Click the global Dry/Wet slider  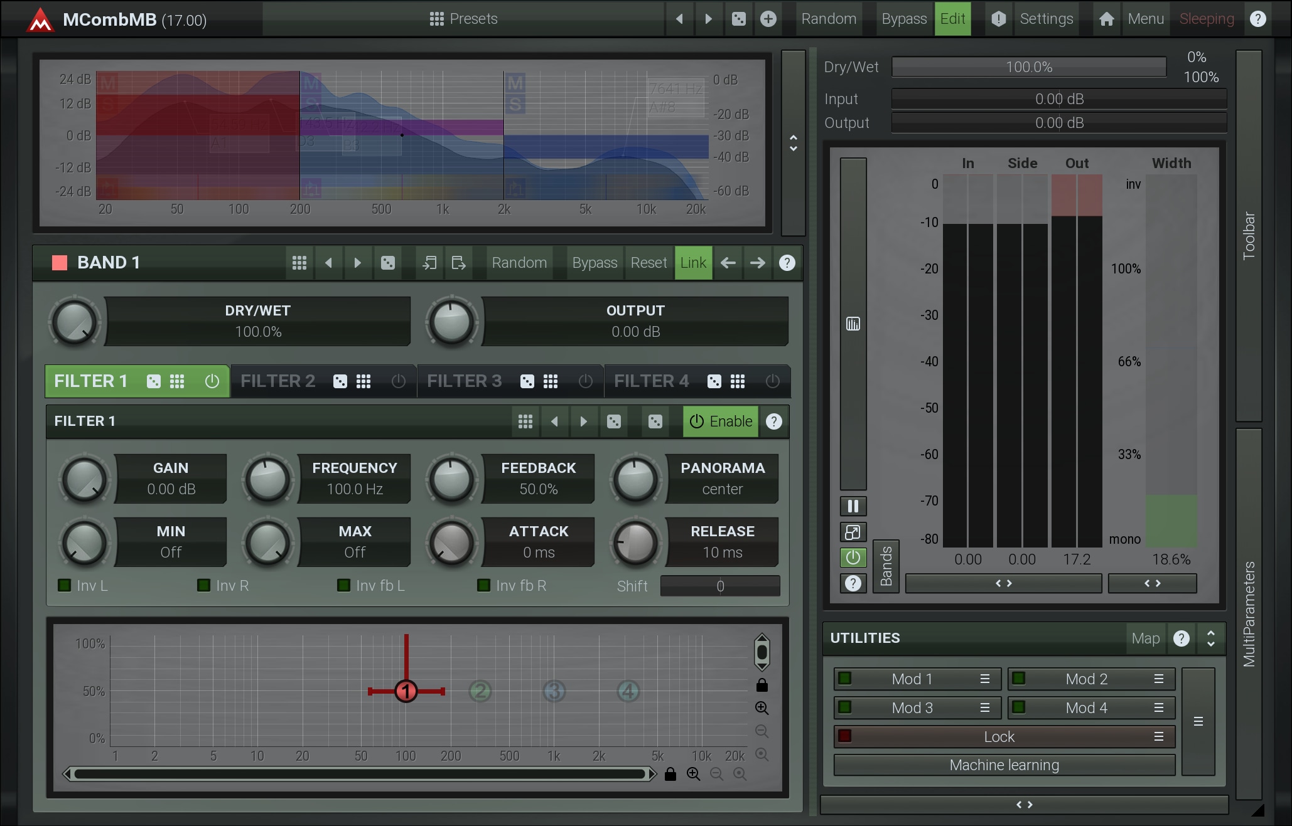[1028, 67]
